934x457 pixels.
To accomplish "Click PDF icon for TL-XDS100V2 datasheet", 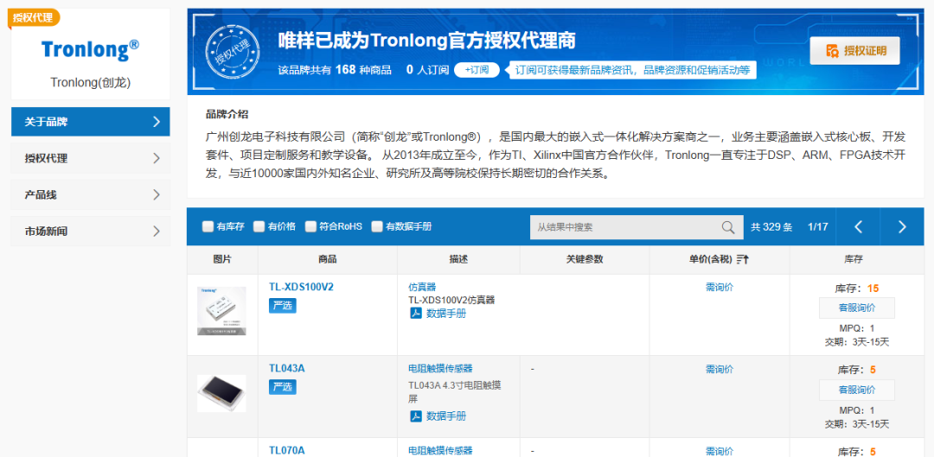I will (x=415, y=314).
